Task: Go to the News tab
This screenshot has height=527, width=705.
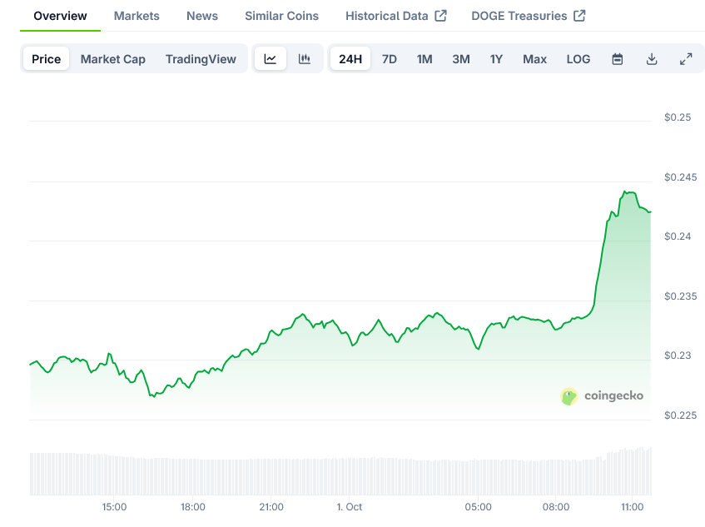Action: 202,16
